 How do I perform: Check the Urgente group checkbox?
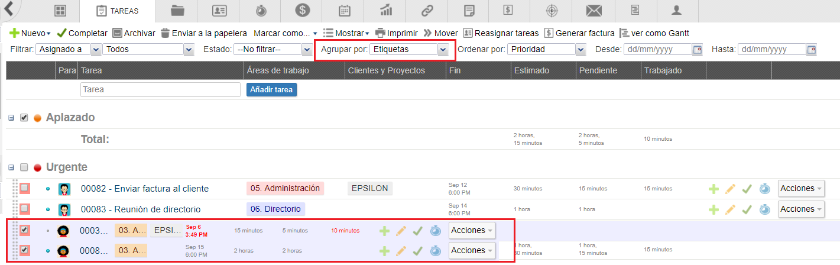pos(24,167)
